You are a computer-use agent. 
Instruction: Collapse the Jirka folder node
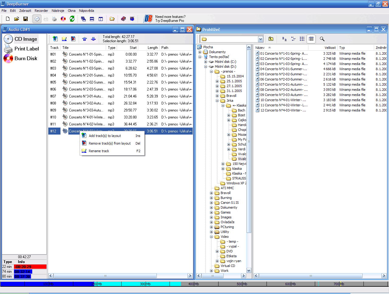click(217, 101)
